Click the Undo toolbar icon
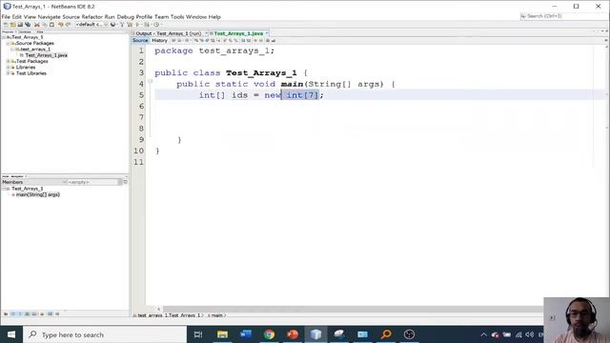Screen dimensions: 610x343 point(61,25)
